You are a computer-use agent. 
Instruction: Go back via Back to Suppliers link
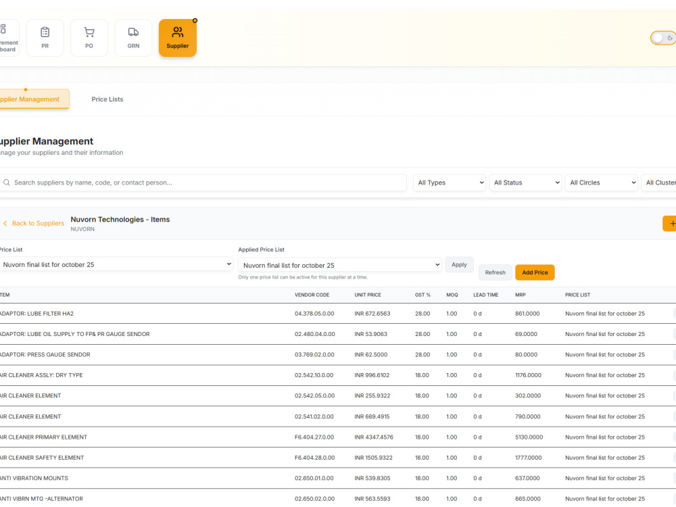[x=38, y=223]
